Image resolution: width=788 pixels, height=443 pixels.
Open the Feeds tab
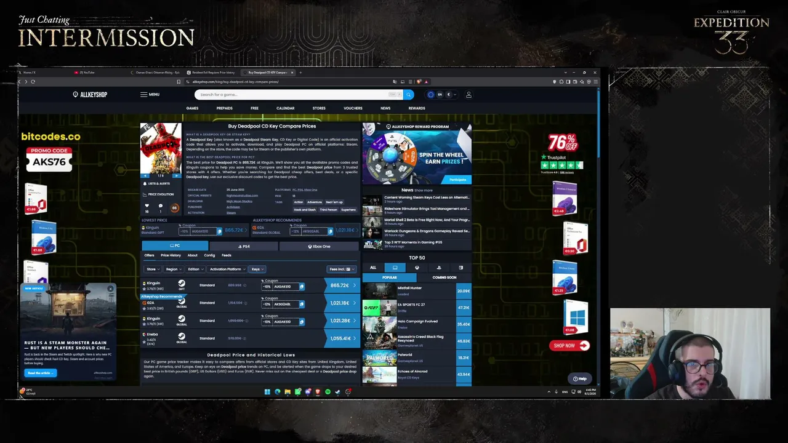click(227, 255)
